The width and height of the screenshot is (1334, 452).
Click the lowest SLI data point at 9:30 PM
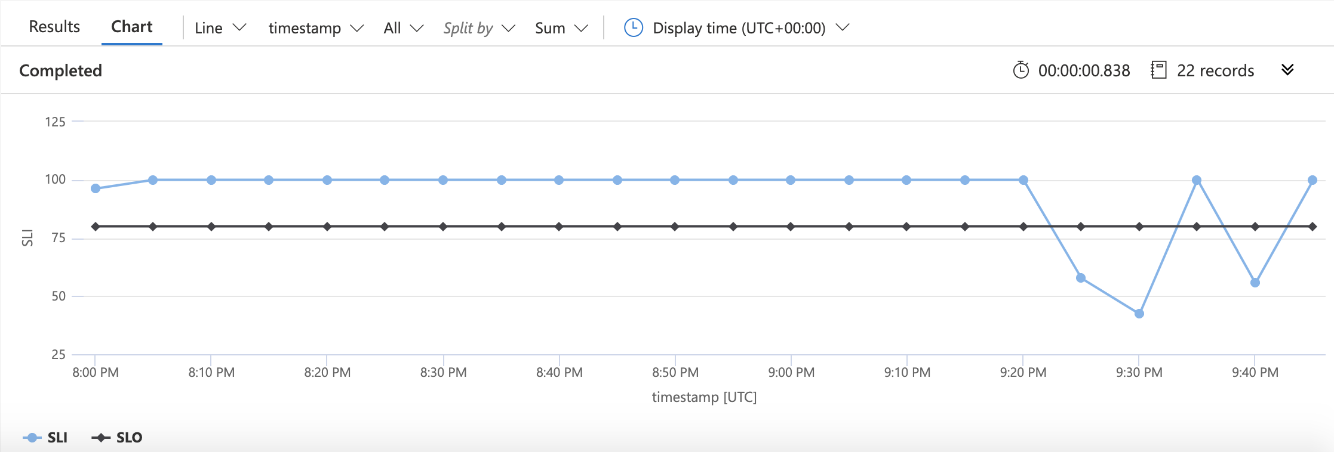[x=1139, y=314]
